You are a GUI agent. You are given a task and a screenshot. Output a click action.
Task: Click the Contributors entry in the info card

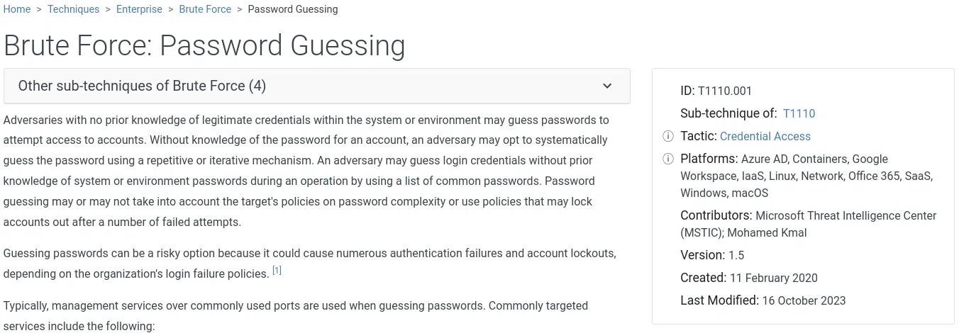[x=808, y=224]
